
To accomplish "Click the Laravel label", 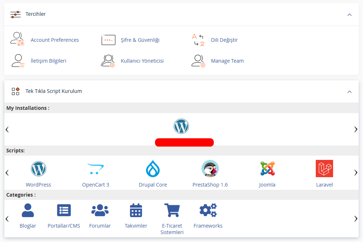I will pos(324,185).
